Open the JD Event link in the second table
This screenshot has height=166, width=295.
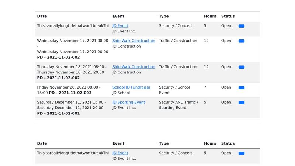tap(120, 153)
